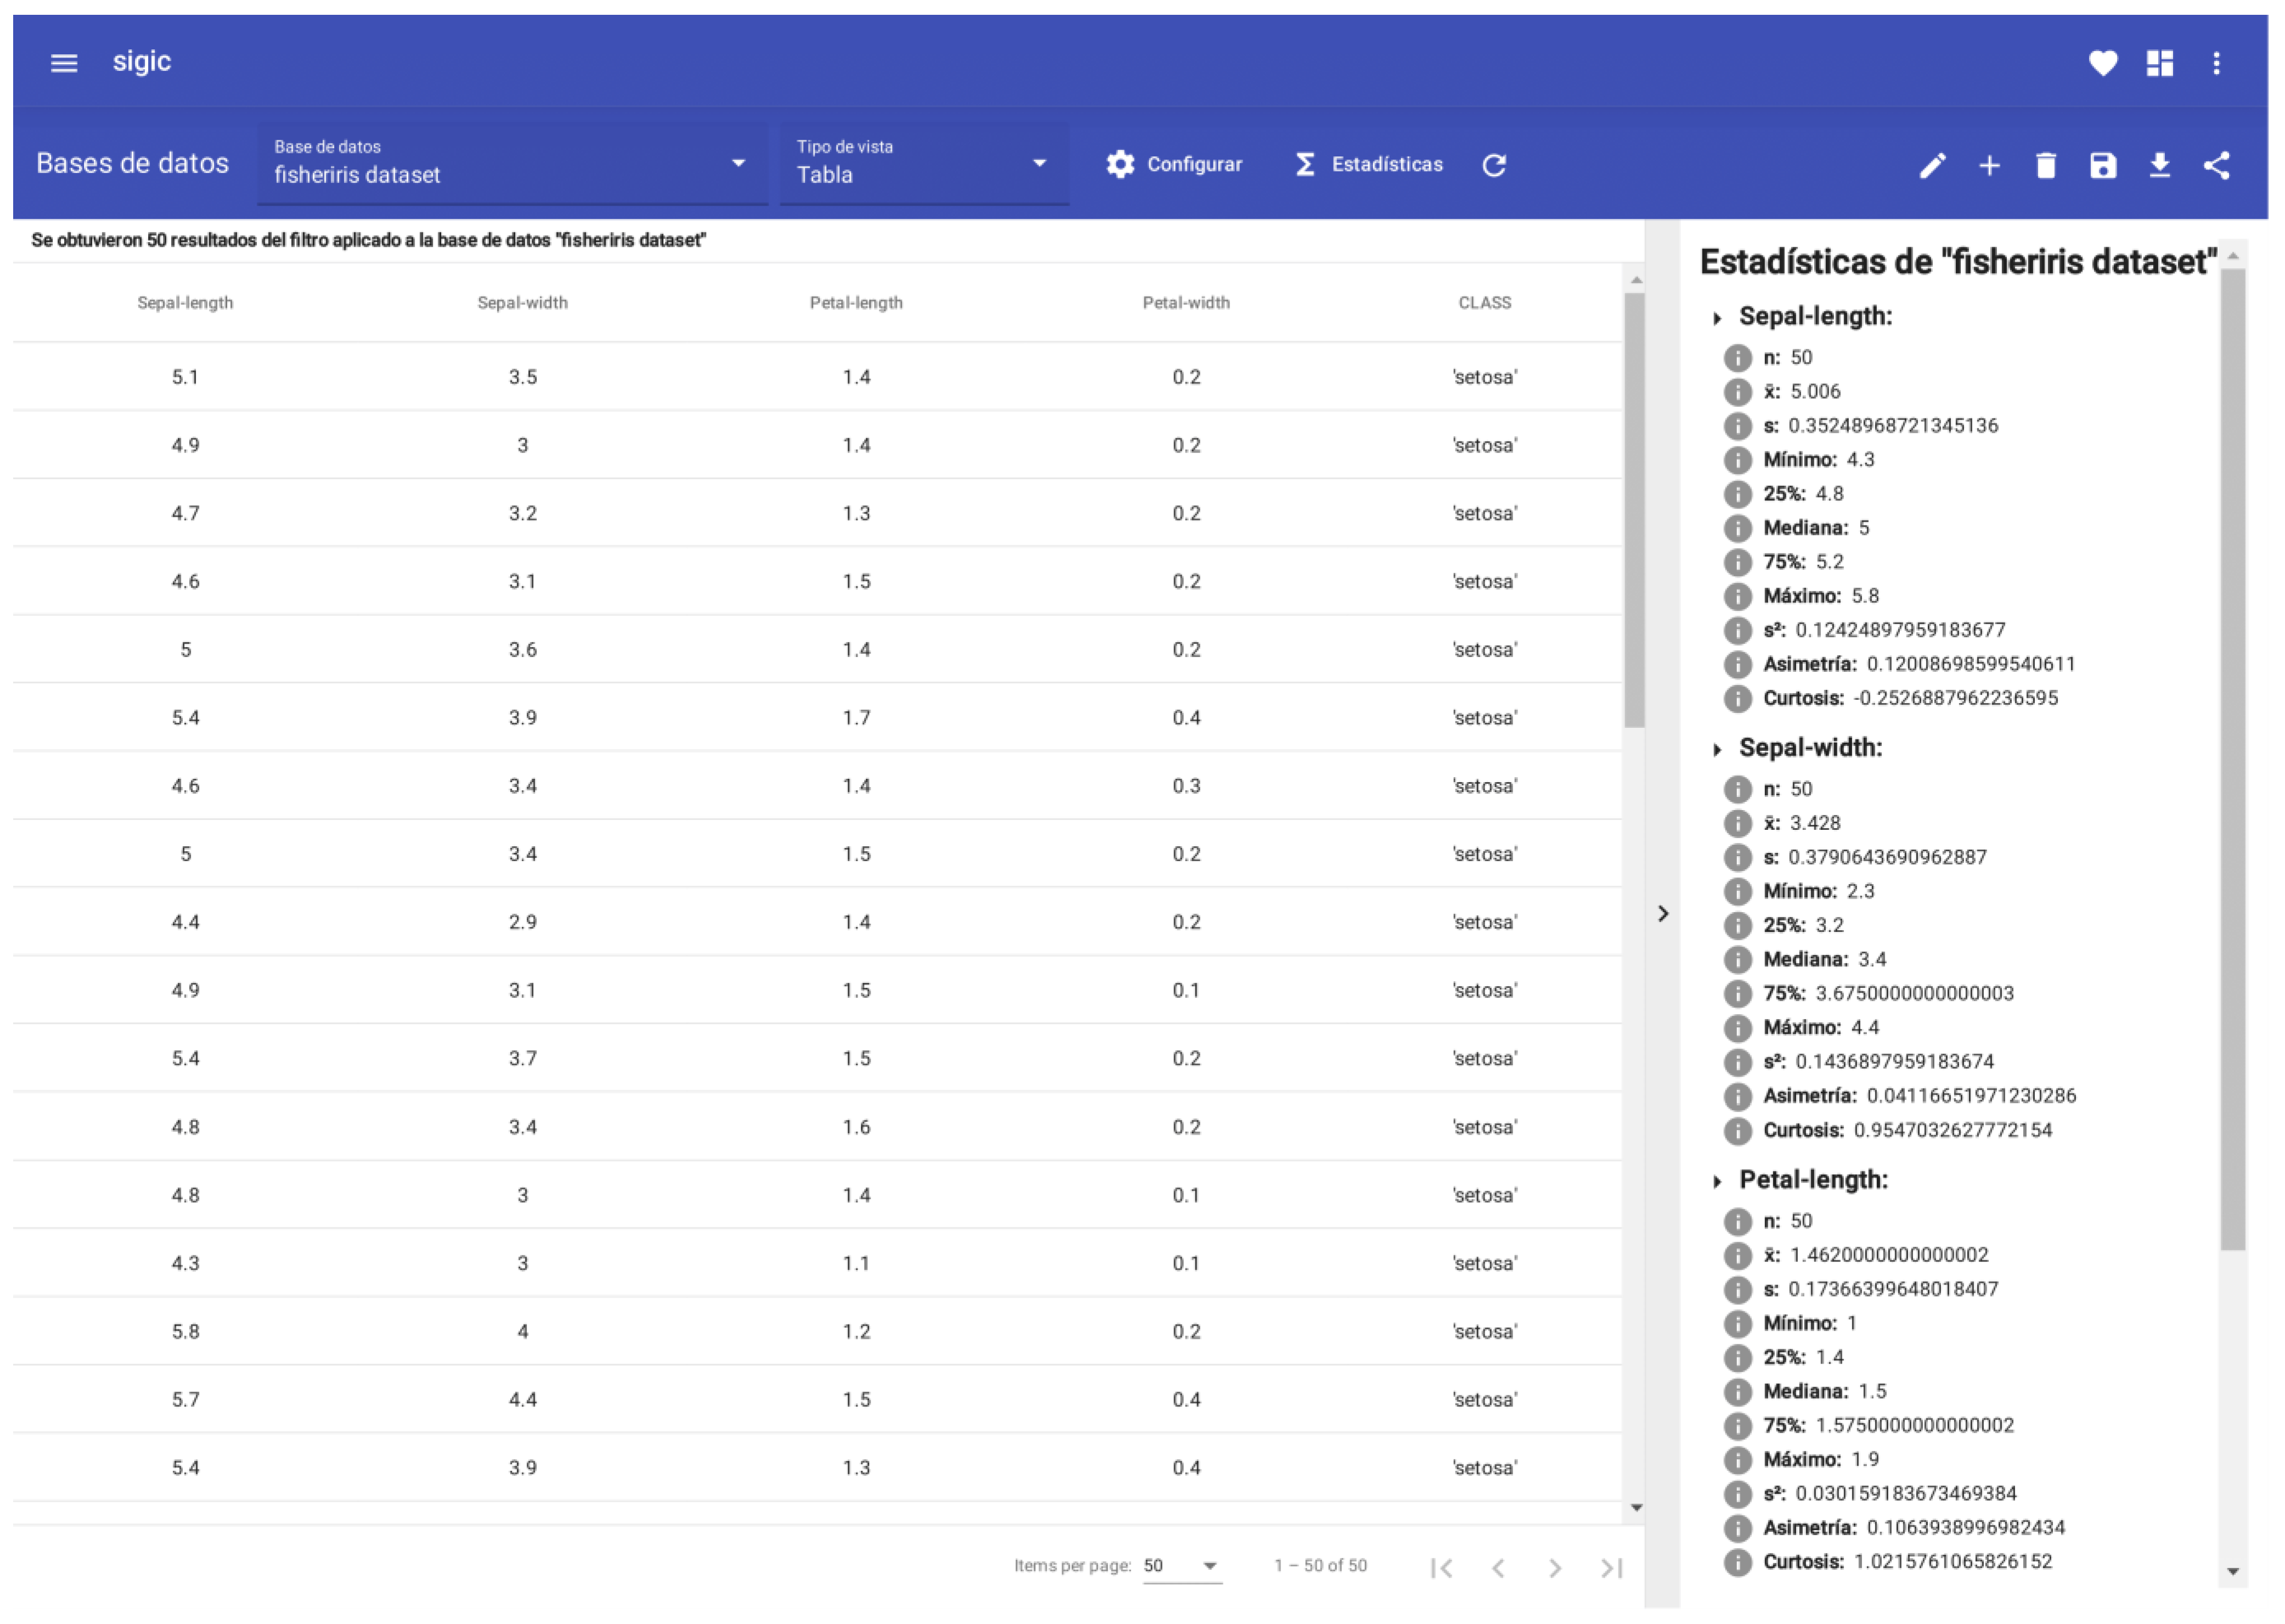Click the pencil edit icon

point(1932,165)
